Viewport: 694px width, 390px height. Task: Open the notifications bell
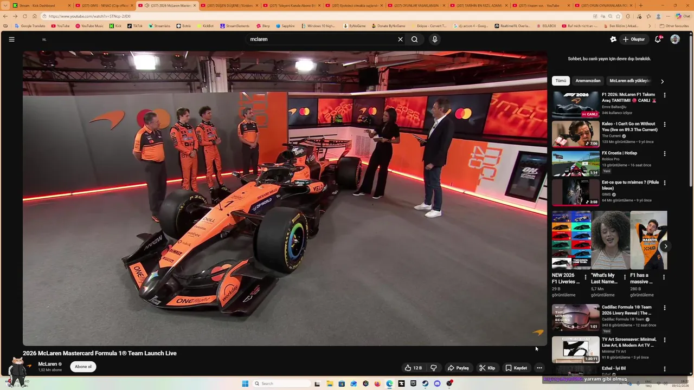(x=658, y=39)
